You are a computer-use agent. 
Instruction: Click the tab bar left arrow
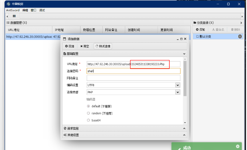pos(7,16)
